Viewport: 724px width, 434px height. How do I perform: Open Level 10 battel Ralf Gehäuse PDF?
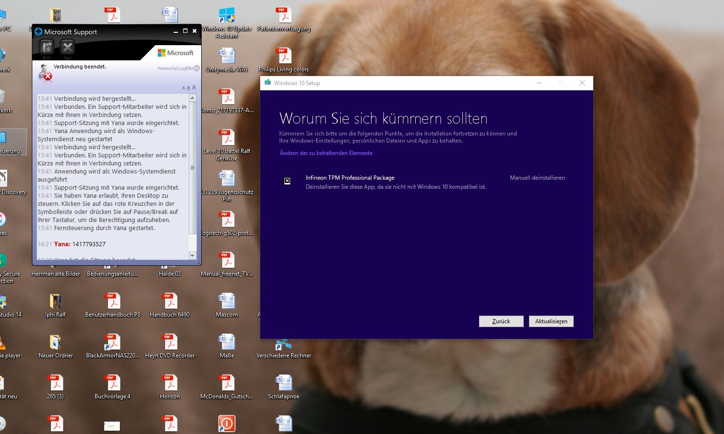[x=227, y=145]
